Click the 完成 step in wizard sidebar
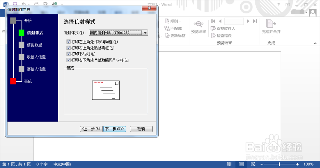 click(28, 81)
